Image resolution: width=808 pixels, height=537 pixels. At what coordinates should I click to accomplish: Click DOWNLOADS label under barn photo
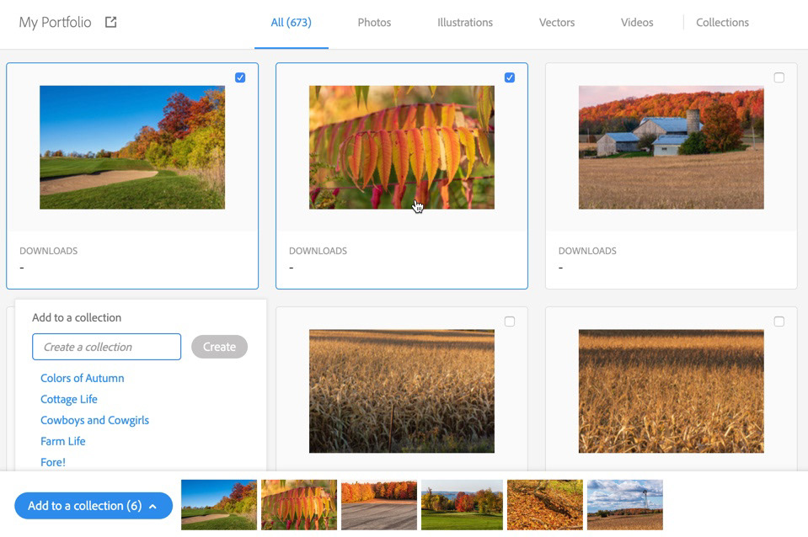point(587,252)
